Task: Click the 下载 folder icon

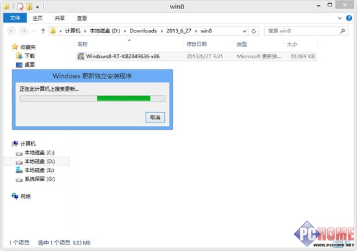Action: click(19, 56)
